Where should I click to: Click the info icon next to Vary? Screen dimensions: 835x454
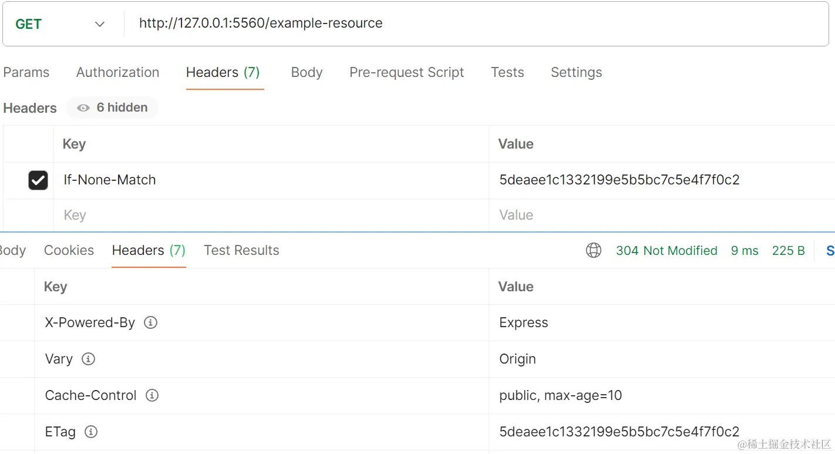[88, 359]
